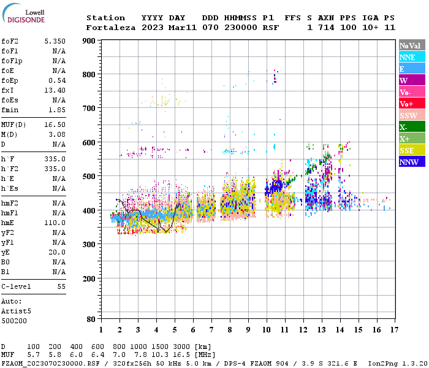Click the fmin value 1.85

(x=57, y=110)
